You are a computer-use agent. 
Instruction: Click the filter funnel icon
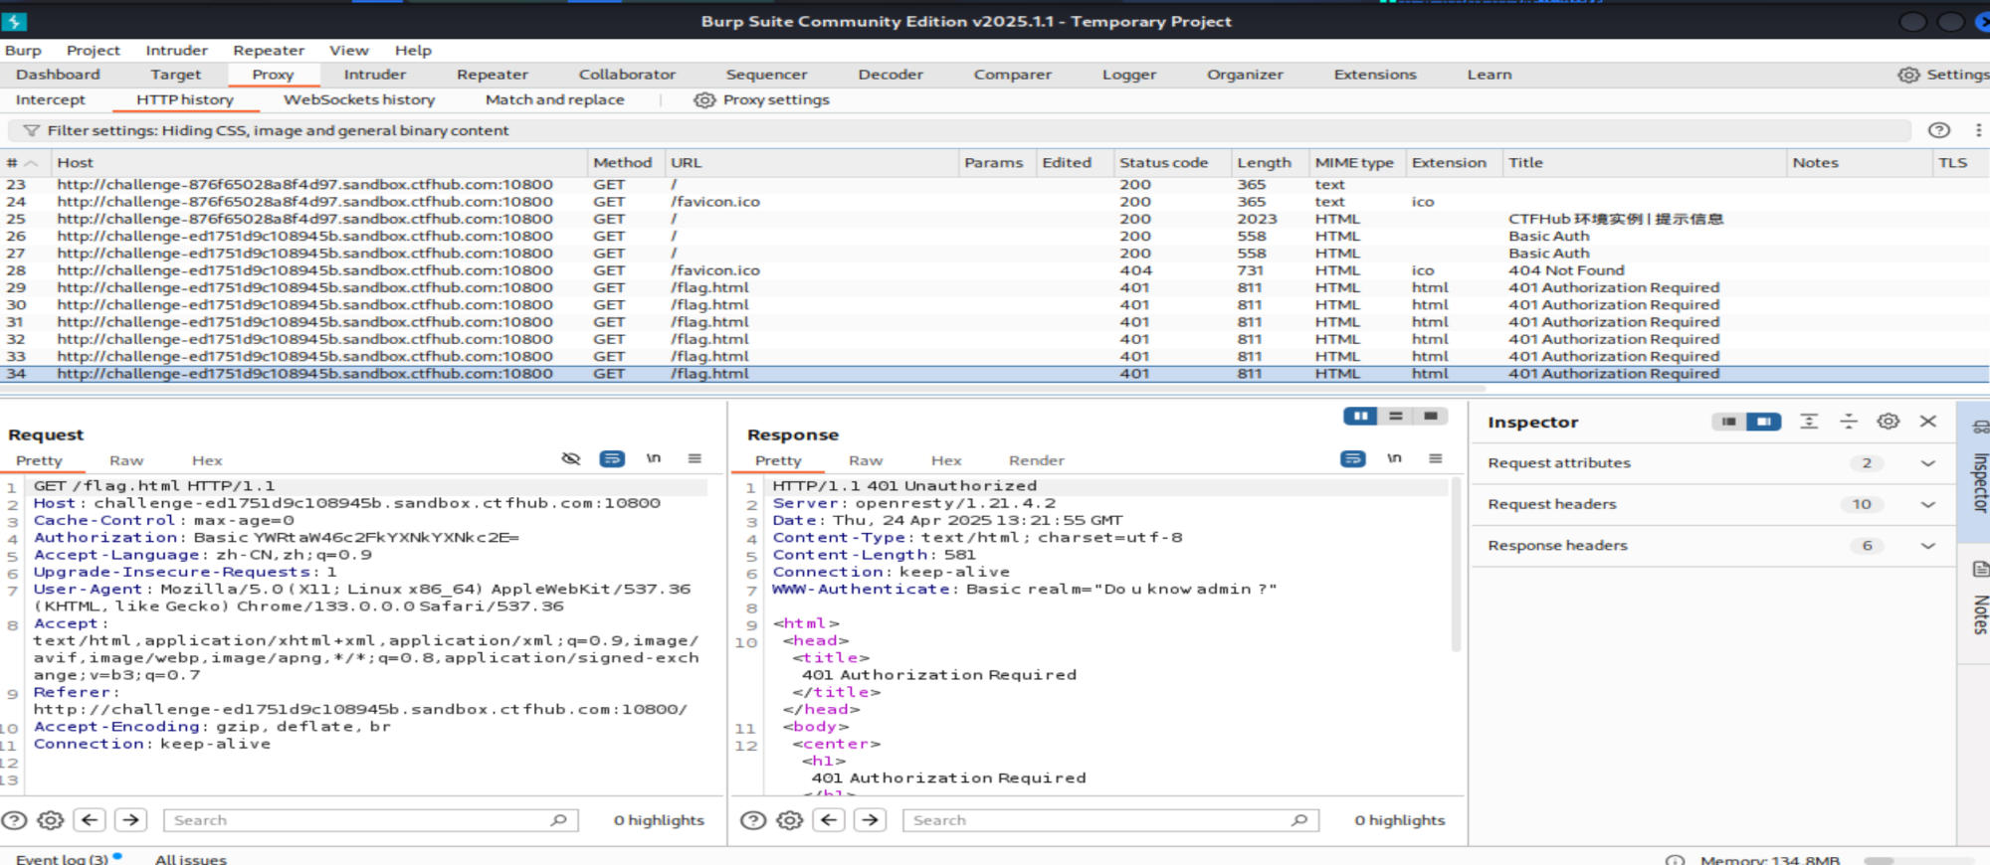pyautogui.click(x=31, y=130)
